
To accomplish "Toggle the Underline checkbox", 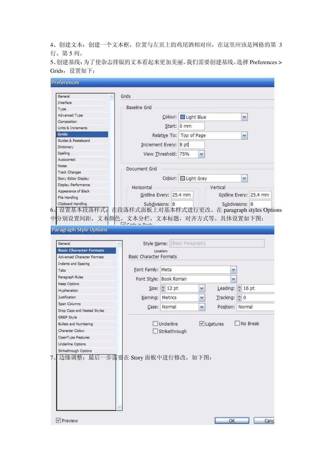I will tap(155, 323).
